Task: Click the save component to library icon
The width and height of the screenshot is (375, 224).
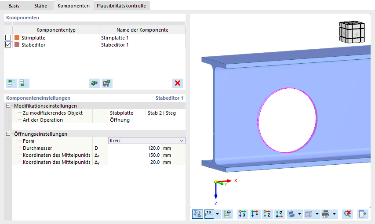Action: coord(107,83)
